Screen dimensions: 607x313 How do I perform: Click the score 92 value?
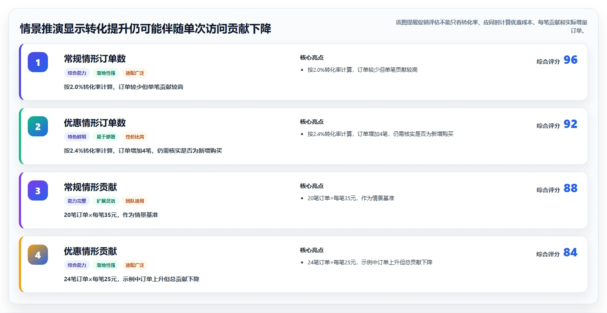pyautogui.click(x=570, y=124)
